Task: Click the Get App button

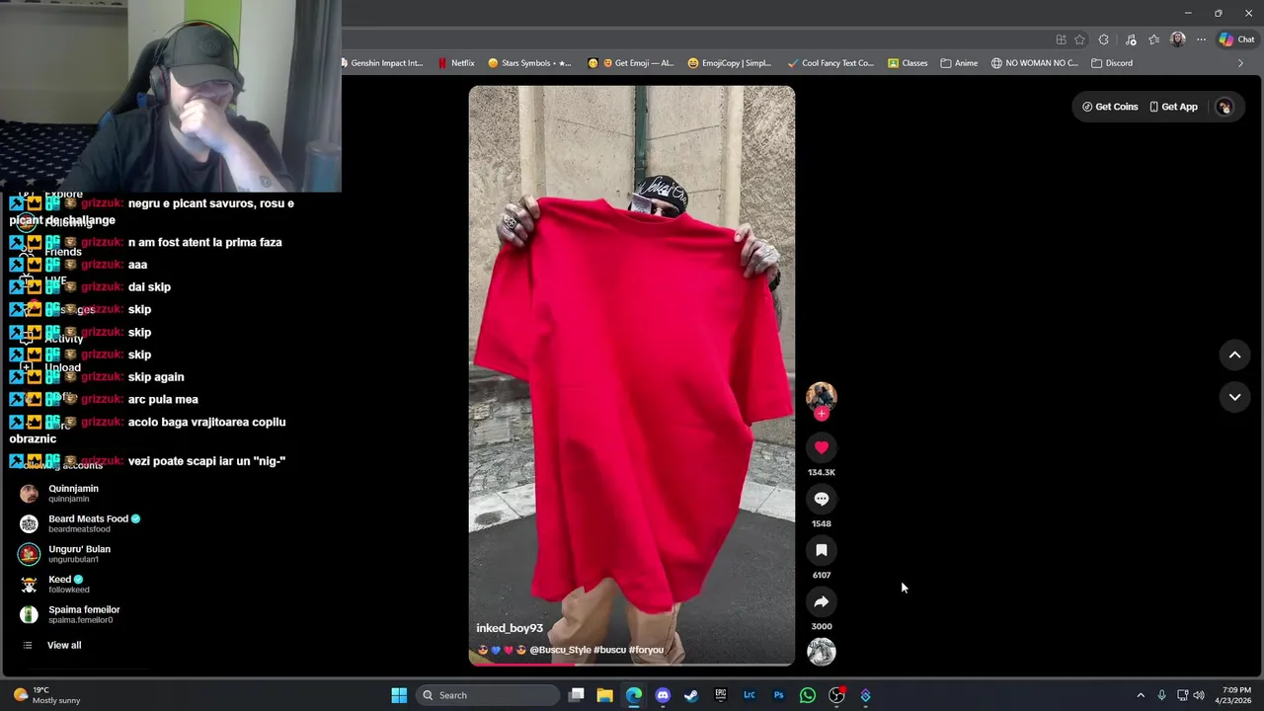Action: pyautogui.click(x=1173, y=107)
